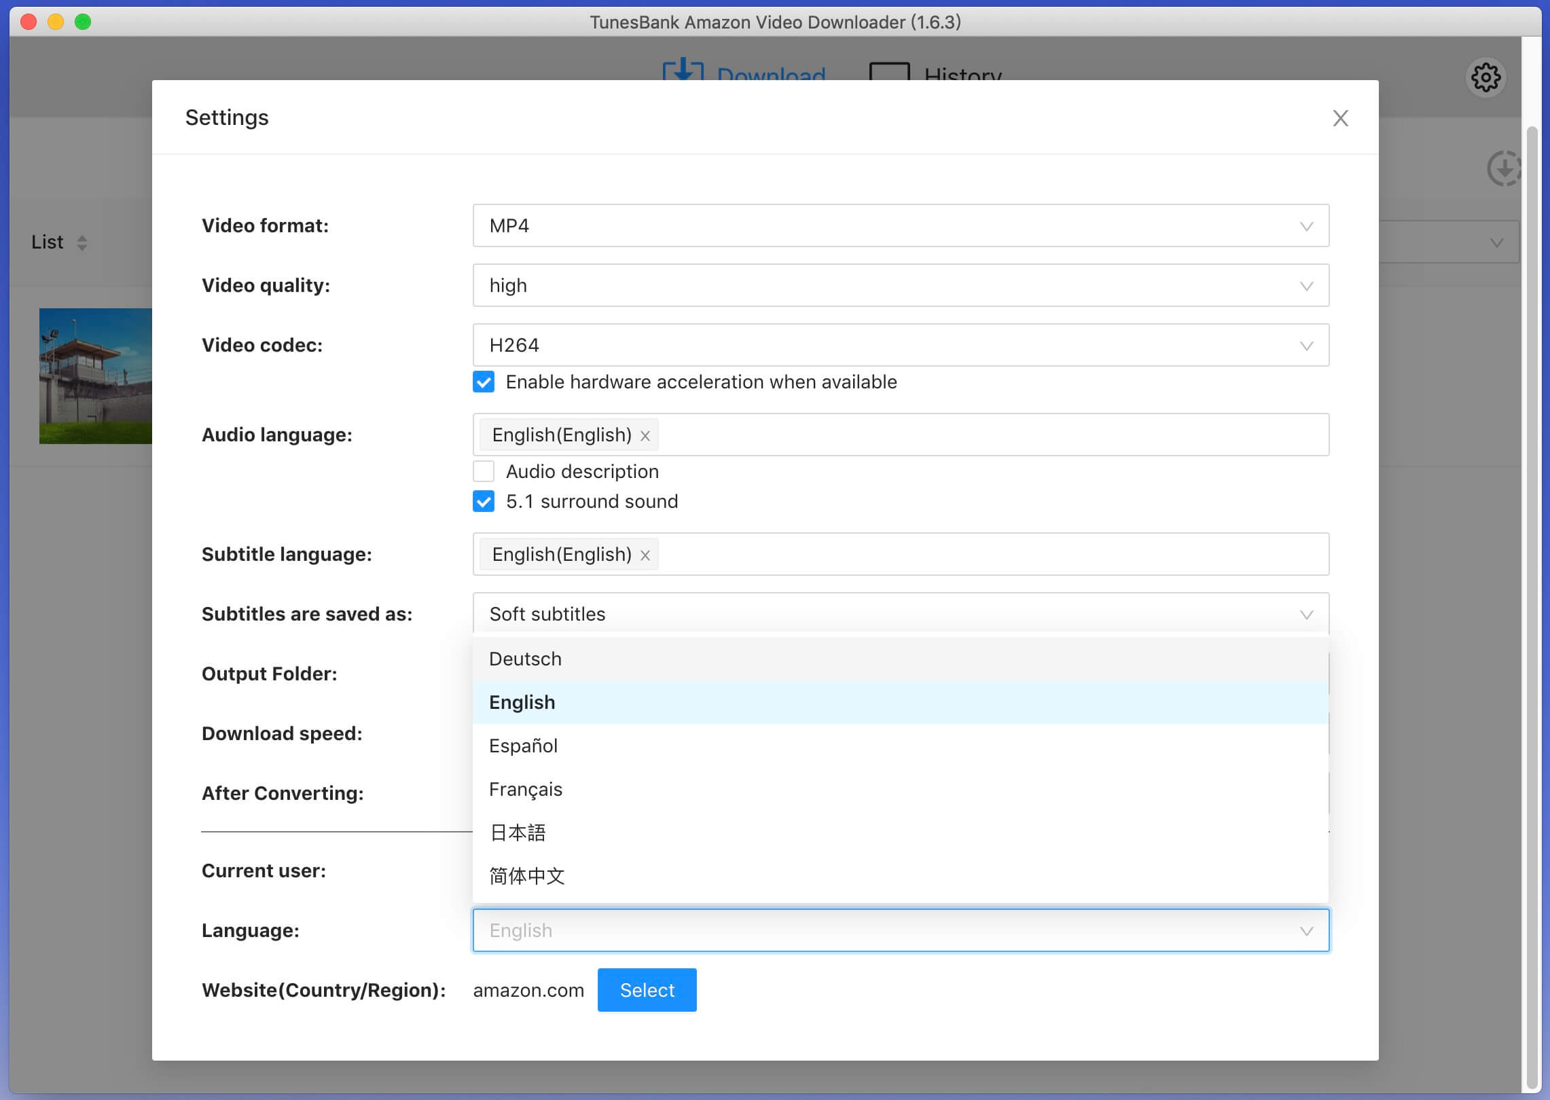Pick 简体中文 from the language list
Image resolution: width=1550 pixels, height=1100 pixels.
(x=901, y=876)
